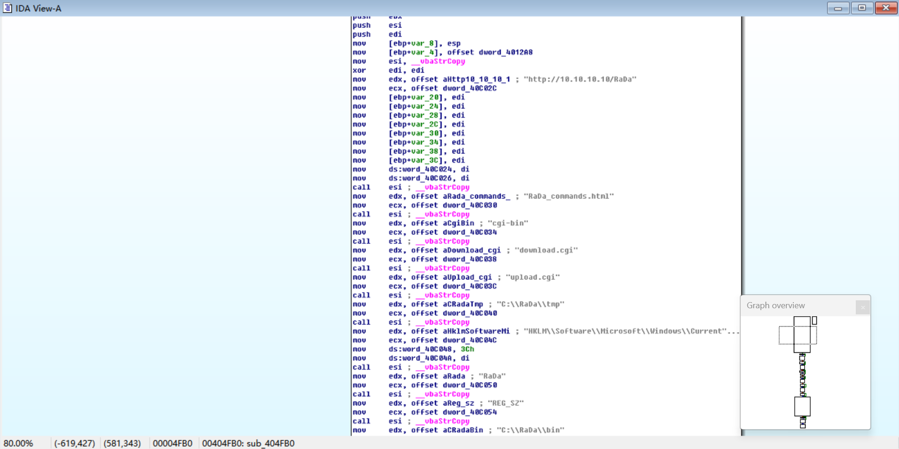Click the 80.00% zoom level in status bar
The image size is (899, 449).
(x=18, y=443)
